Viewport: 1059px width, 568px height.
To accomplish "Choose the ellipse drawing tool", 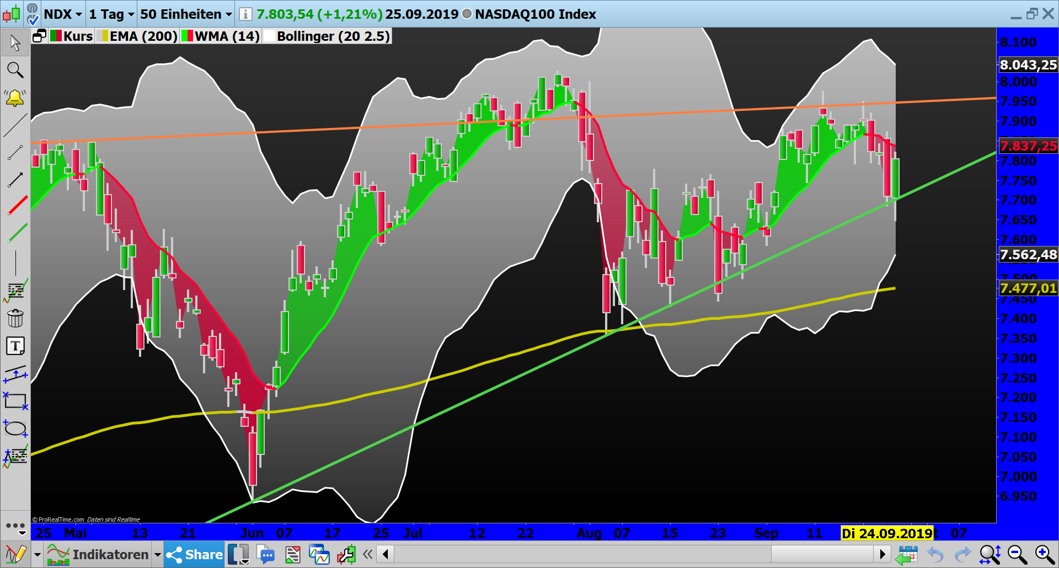I will [x=15, y=428].
